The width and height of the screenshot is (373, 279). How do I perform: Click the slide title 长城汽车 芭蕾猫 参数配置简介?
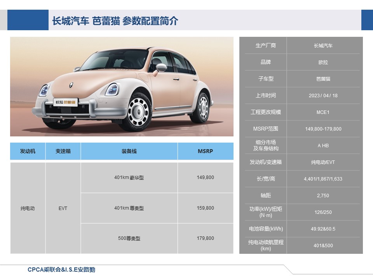[x=115, y=21]
